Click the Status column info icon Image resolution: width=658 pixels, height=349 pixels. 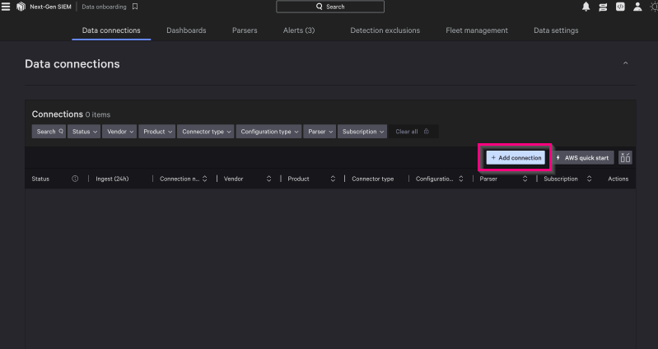[75, 179]
